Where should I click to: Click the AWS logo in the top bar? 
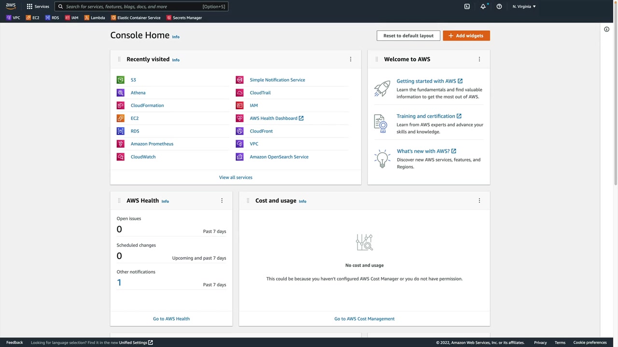tap(11, 6)
